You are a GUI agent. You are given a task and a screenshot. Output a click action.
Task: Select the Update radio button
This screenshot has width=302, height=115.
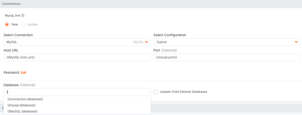coord(23,24)
